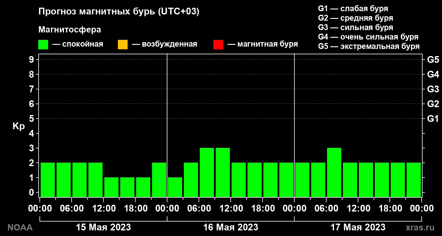Click the xras.ru site label
The height and width of the screenshot is (236, 442).
[x=420, y=227]
